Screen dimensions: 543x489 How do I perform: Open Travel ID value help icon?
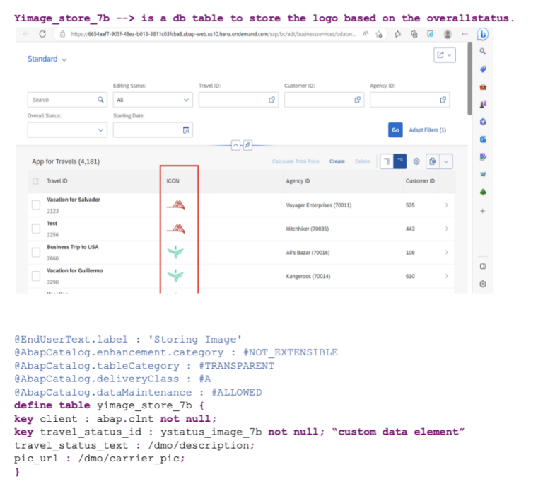pyautogui.click(x=272, y=100)
